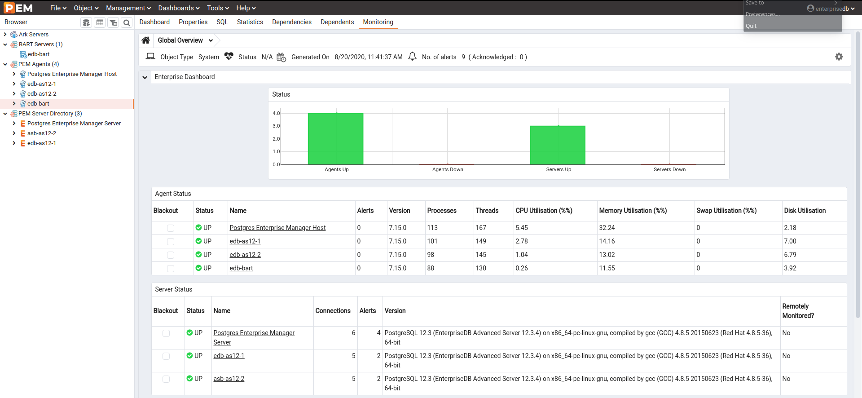Toggle blackout for Postgres Enterprise Manager Host agent

[x=171, y=228]
